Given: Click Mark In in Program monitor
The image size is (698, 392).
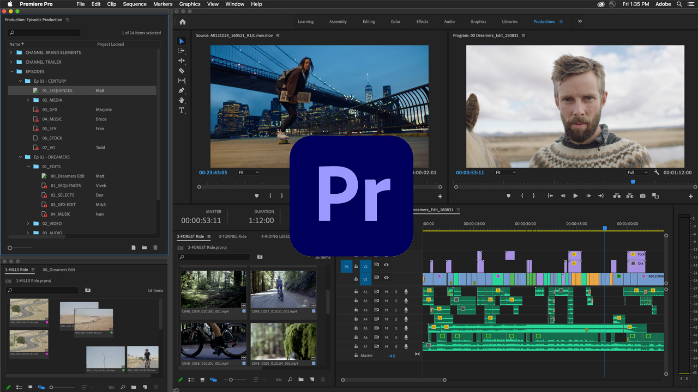Looking at the screenshot, I should tap(522, 196).
